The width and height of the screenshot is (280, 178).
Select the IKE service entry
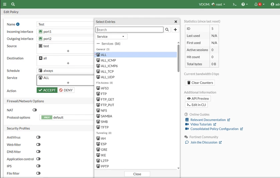coord(136,155)
